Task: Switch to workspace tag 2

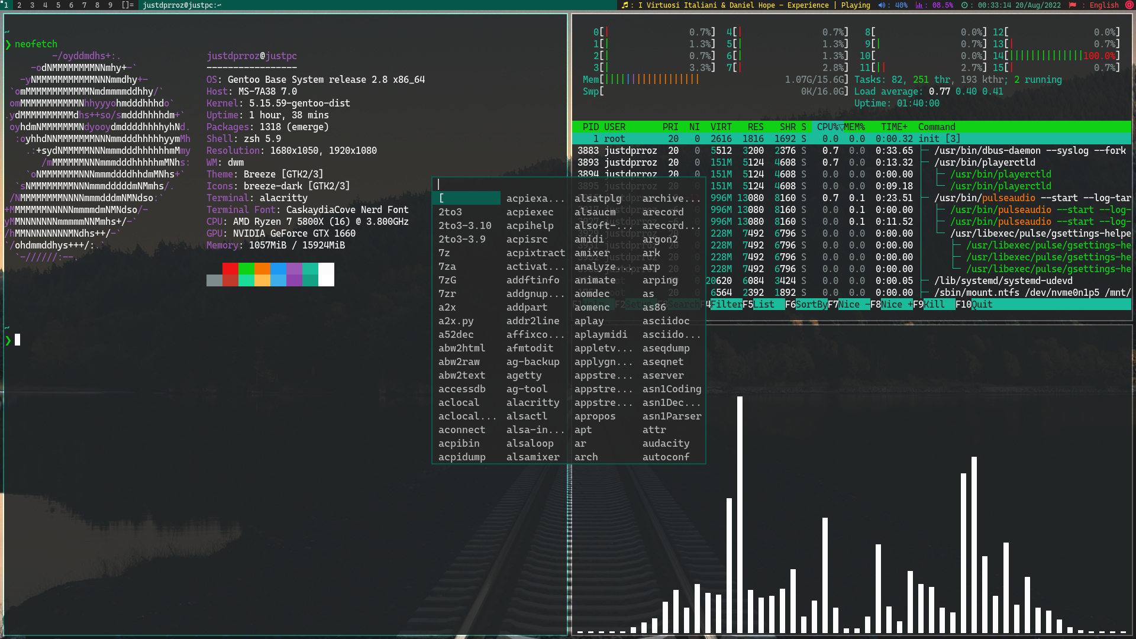Action: click(x=19, y=5)
